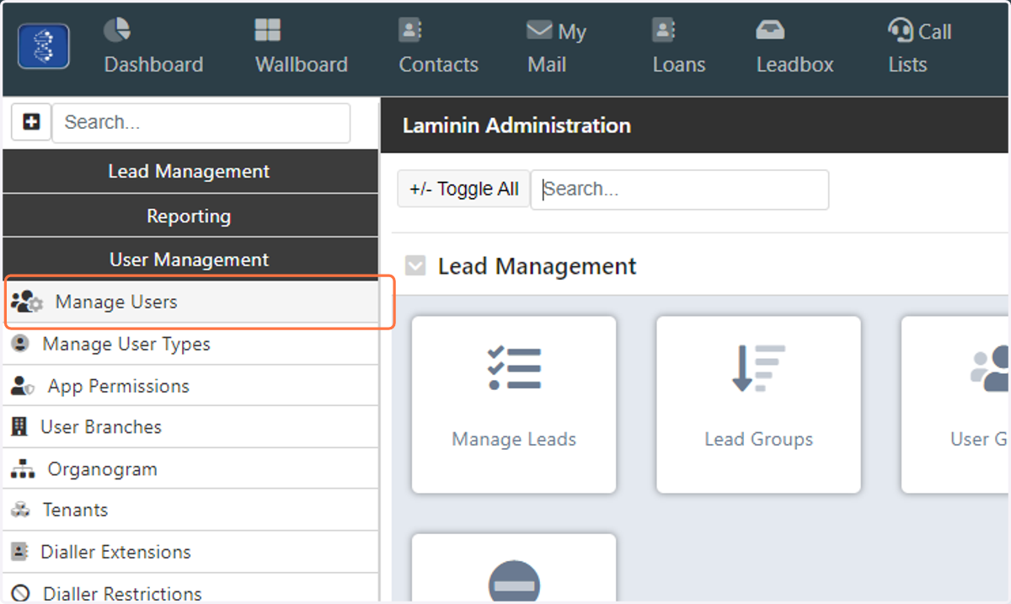Click the Laminin logo icon

pos(44,46)
